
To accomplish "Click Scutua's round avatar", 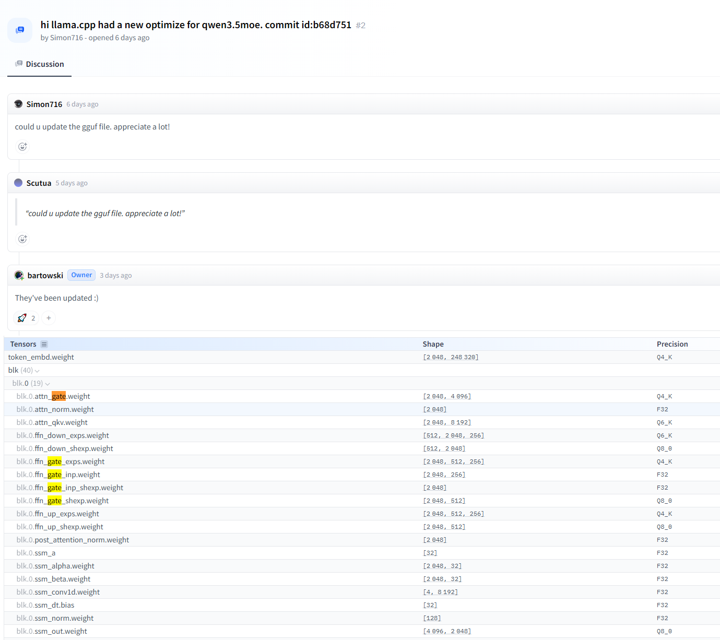I will coord(18,183).
